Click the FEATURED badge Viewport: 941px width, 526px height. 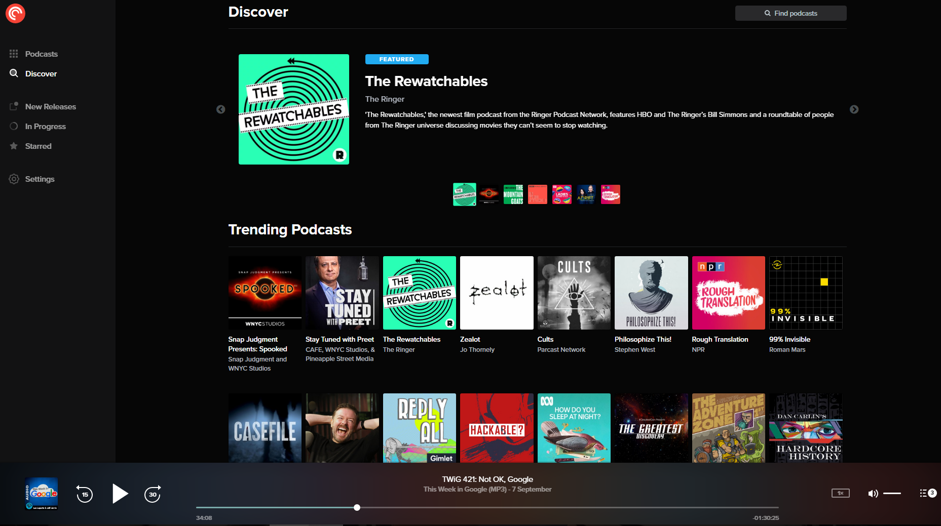click(x=397, y=59)
